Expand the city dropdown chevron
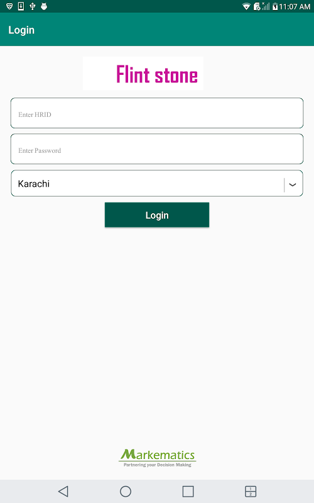 pyautogui.click(x=293, y=184)
